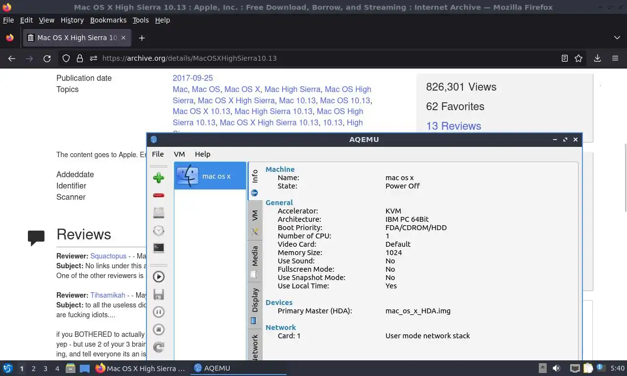Open the Display tab in AQEMU
The image size is (627, 376).
tap(255, 305)
